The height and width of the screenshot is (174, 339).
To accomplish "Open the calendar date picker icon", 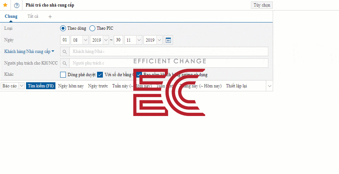I will tap(168, 40).
